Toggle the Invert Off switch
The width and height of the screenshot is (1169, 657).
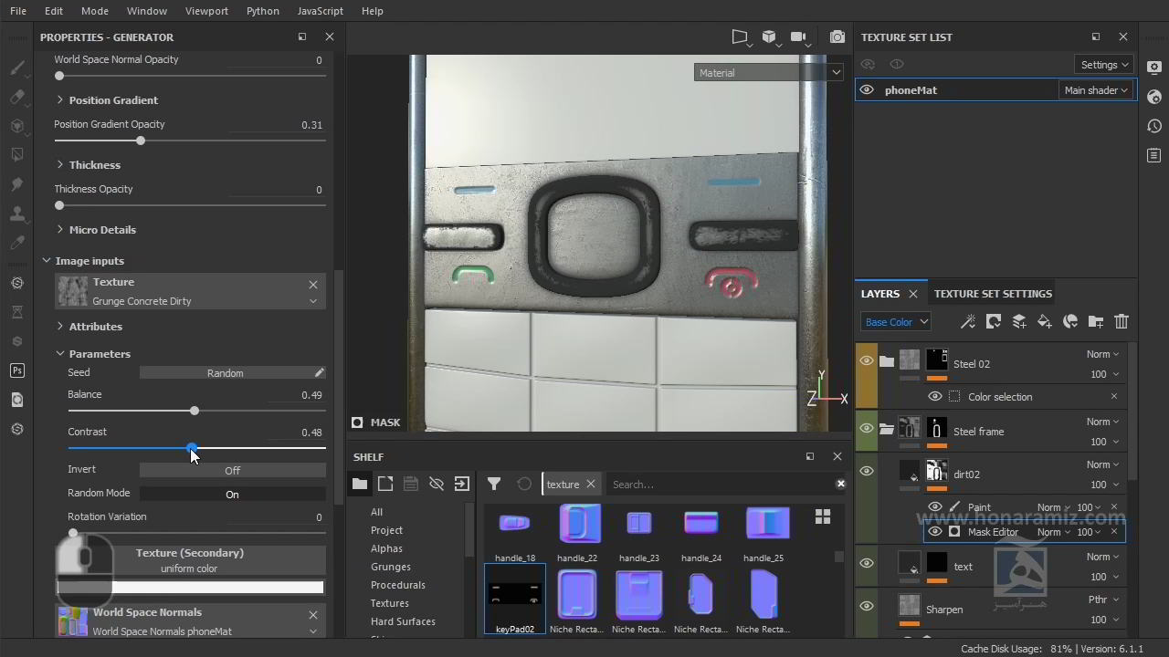coord(233,470)
